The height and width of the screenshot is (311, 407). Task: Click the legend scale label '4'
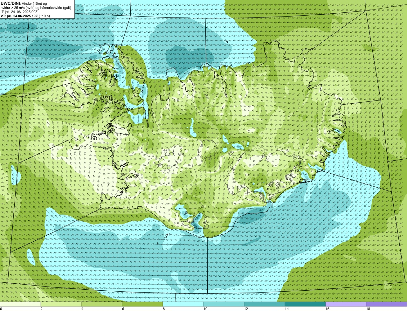[x=82, y=309]
